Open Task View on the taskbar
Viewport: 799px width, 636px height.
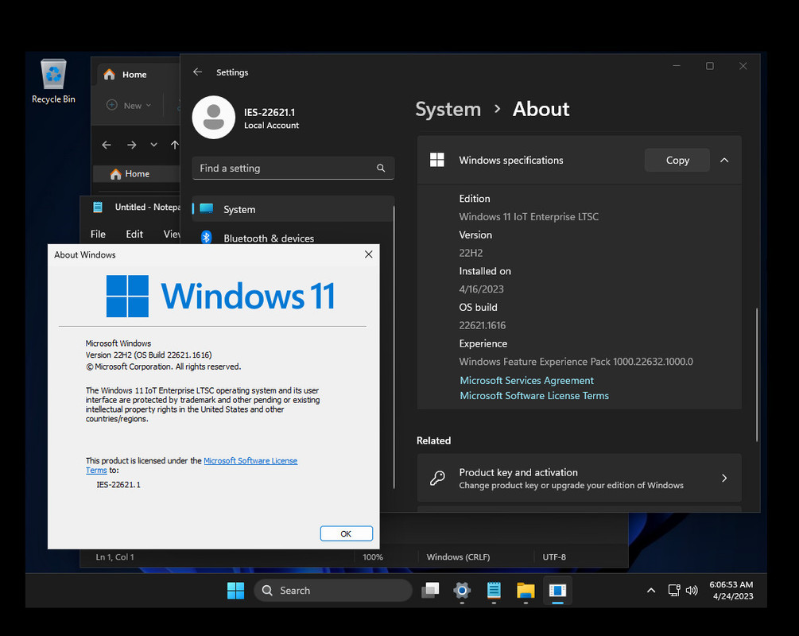point(430,591)
